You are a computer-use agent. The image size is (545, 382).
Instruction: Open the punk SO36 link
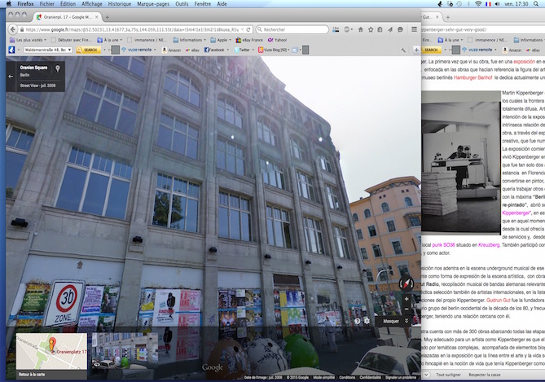coord(443,244)
